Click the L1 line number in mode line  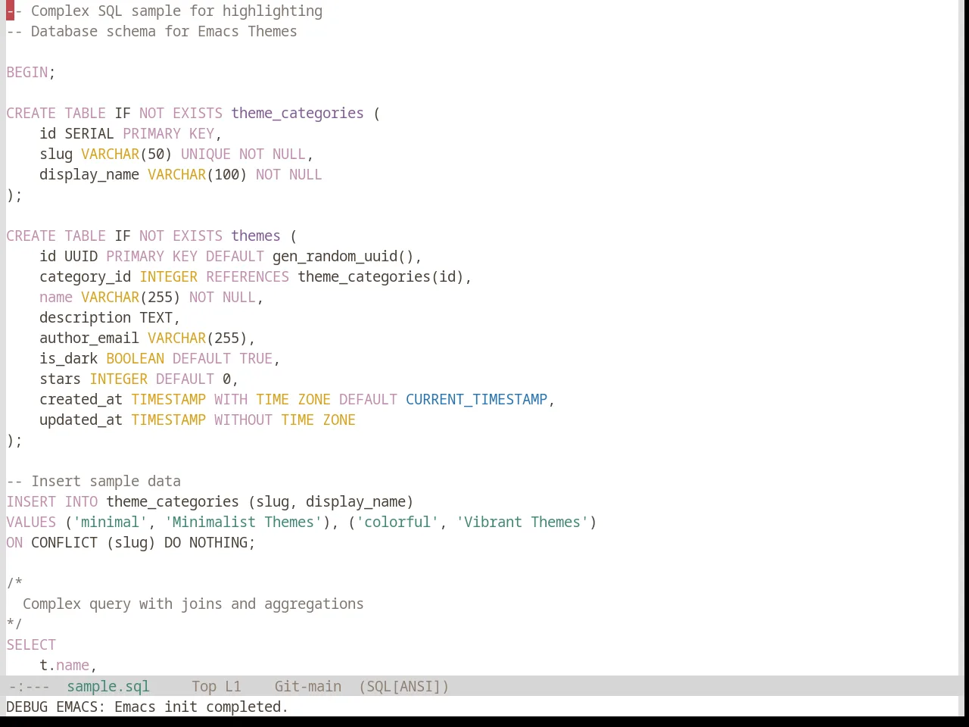[x=232, y=686]
